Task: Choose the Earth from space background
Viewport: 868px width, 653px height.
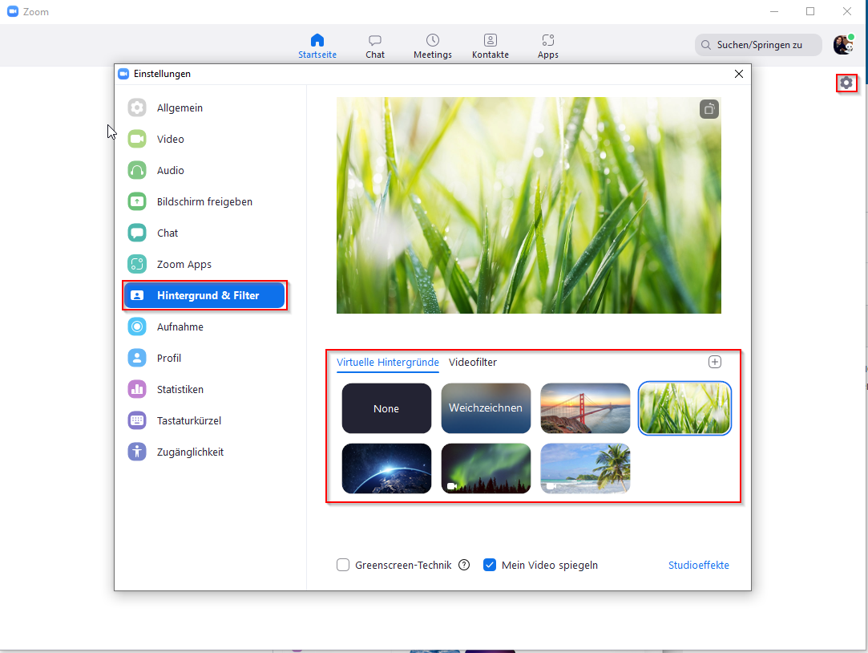Action: [x=386, y=468]
